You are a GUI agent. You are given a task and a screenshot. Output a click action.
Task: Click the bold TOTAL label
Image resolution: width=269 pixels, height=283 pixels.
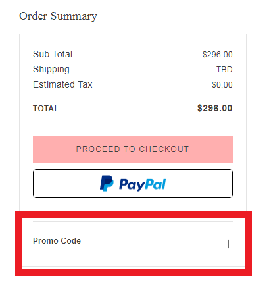point(46,109)
